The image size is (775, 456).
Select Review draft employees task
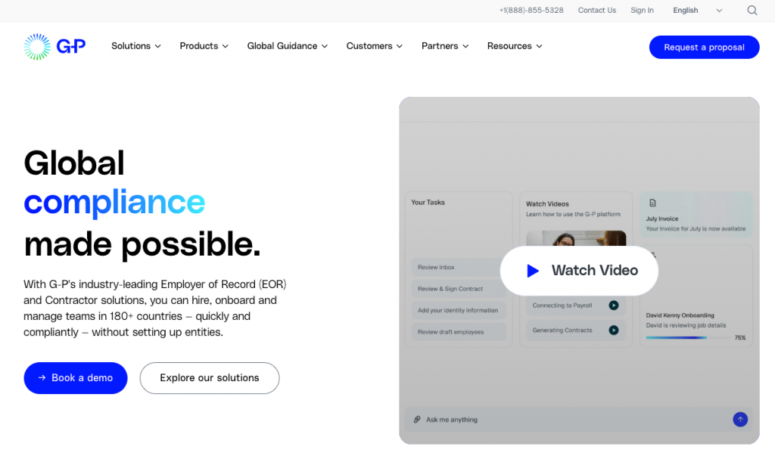click(458, 332)
